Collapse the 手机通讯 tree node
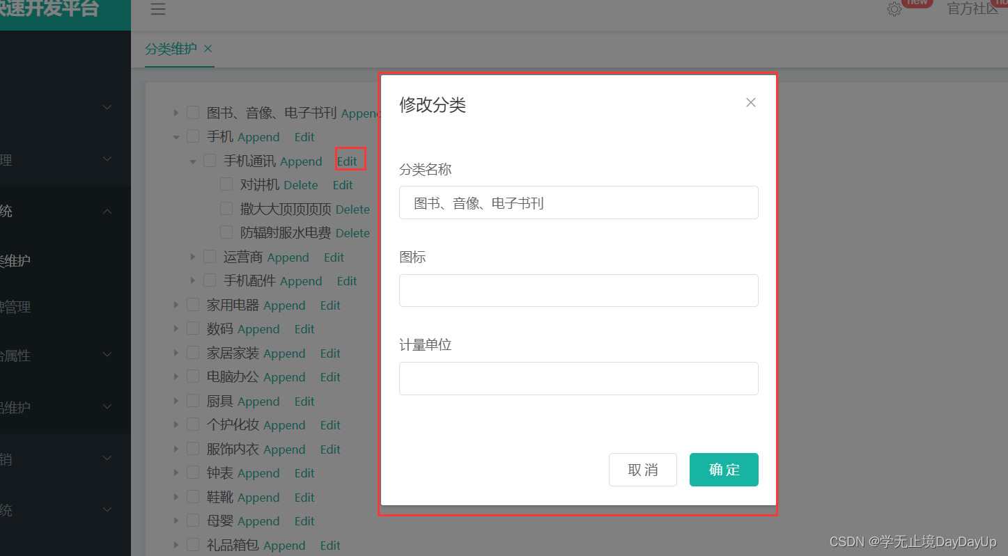 193,161
